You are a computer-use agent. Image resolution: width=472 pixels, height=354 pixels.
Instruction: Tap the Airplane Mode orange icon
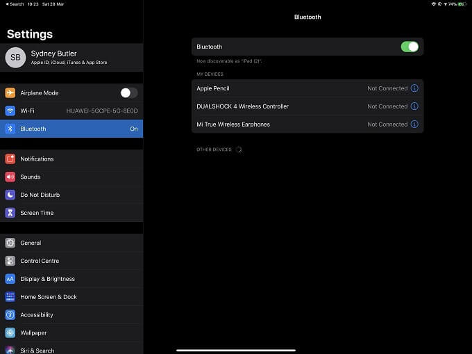[x=10, y=92]
